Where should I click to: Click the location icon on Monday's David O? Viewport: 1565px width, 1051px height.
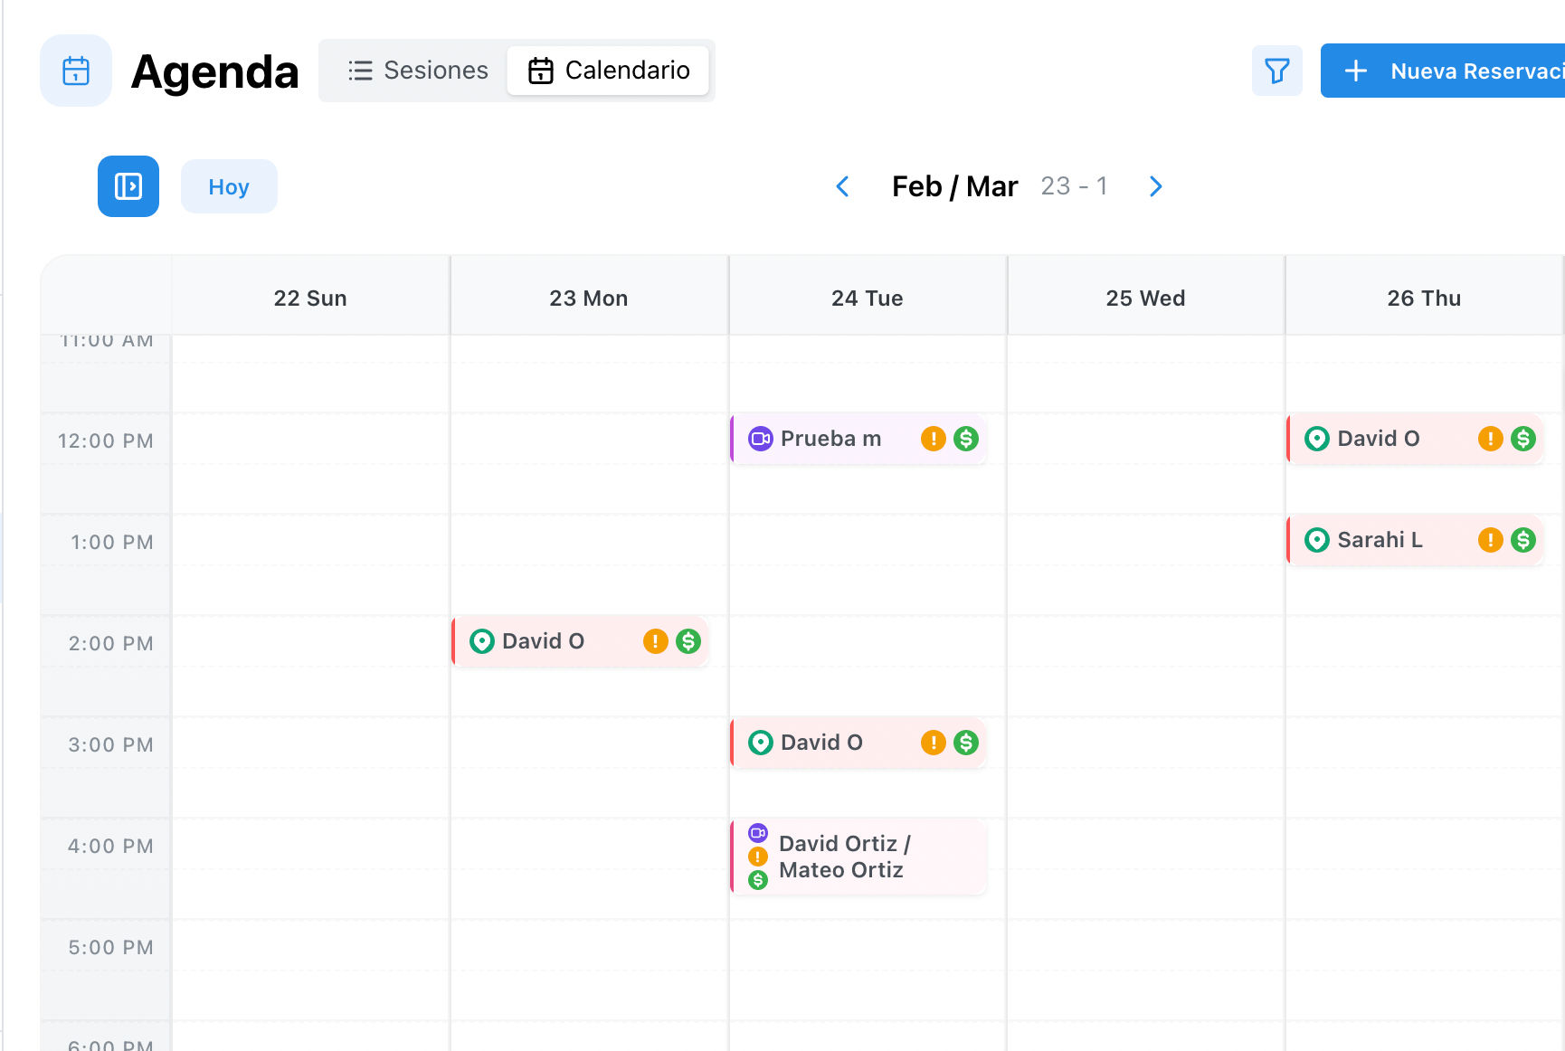[482, 641]
